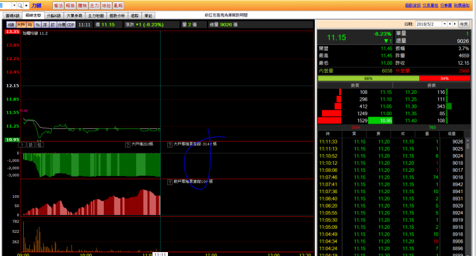Click the 氣報 toolbar button
Viewport: 476px width, 256px height.
(x=118, y=6)
